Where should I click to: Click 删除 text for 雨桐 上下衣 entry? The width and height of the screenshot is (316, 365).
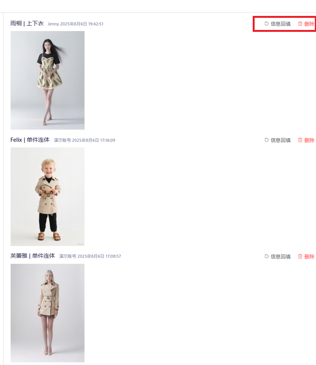(x=309, y=24)
